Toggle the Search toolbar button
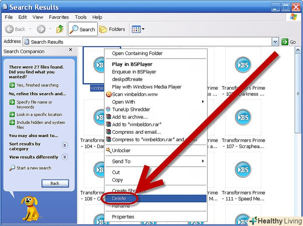Image resolution: width=303 pixels, height=226 pixels. (x=82, y=29)
